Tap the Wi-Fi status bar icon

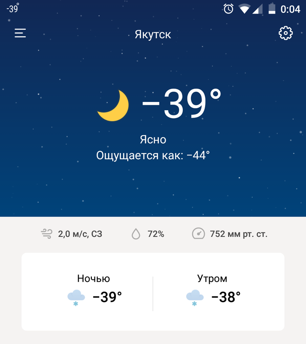pyautogui.click(x=244, y=9)
